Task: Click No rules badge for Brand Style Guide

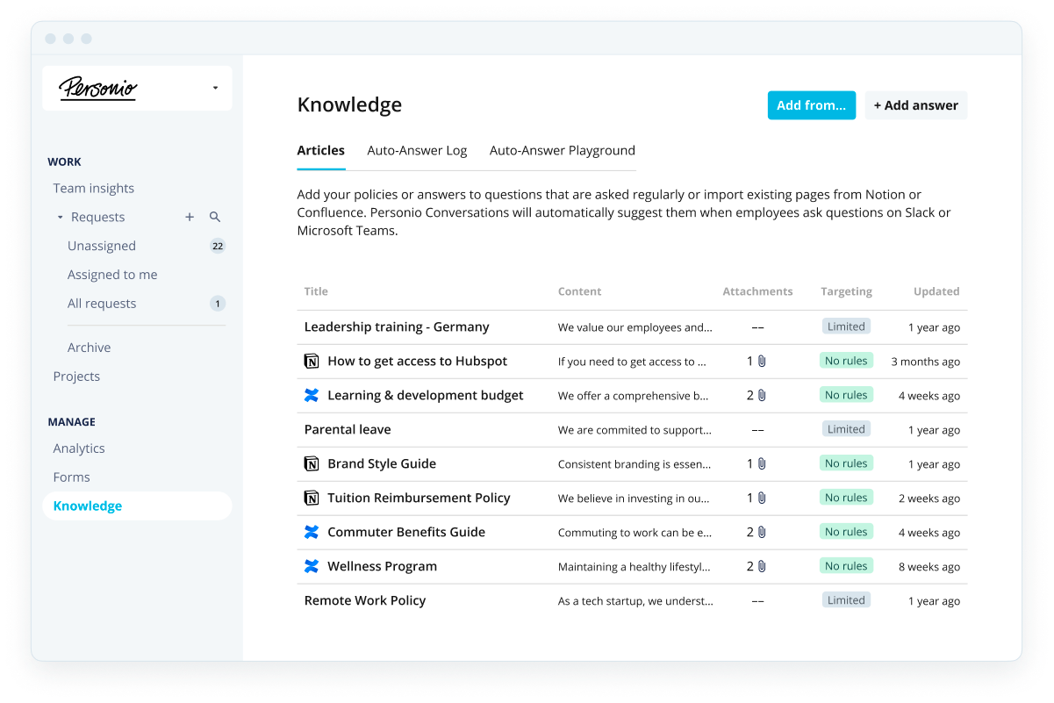Action: (x=846, y=463)
